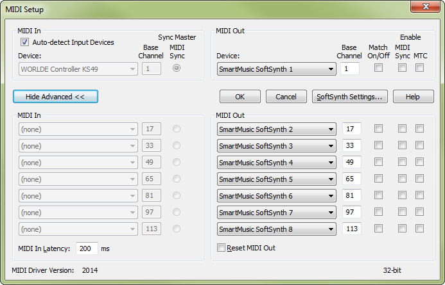Click base channel 17 field for SoftSynth 2
The image size is (445, 285).
pos(352,129)
